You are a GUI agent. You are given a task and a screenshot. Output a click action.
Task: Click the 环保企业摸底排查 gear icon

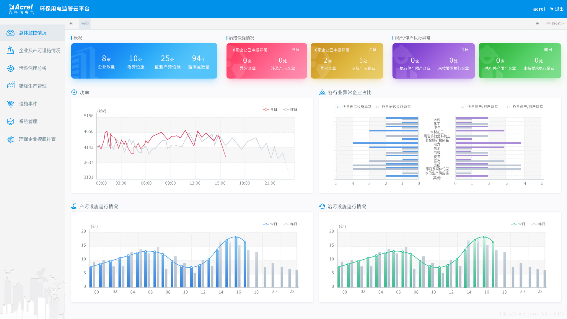point(11,139)
